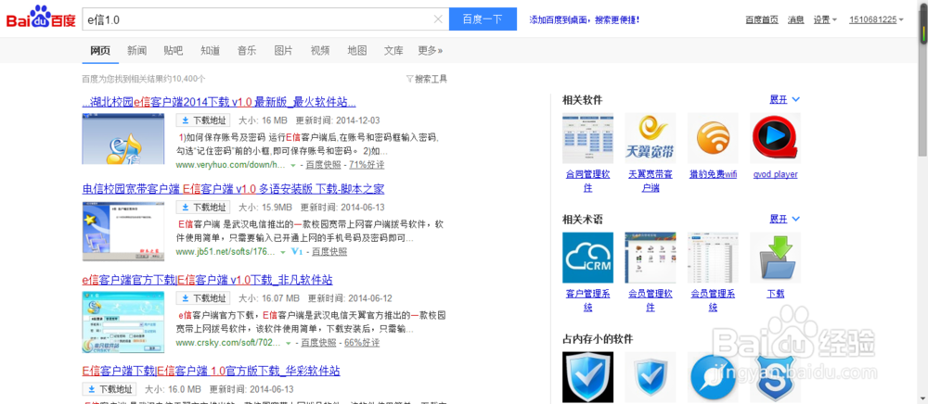
Task: Click the qvod player text link
Action: pos(775,174)
